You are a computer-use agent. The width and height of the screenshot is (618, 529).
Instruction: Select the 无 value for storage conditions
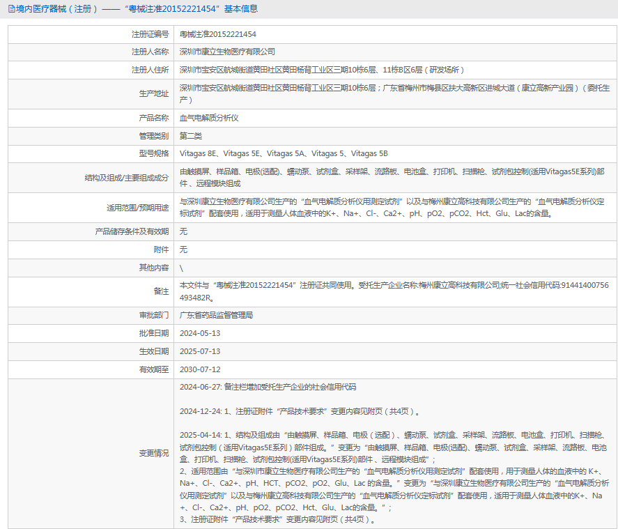click(183, 231)
